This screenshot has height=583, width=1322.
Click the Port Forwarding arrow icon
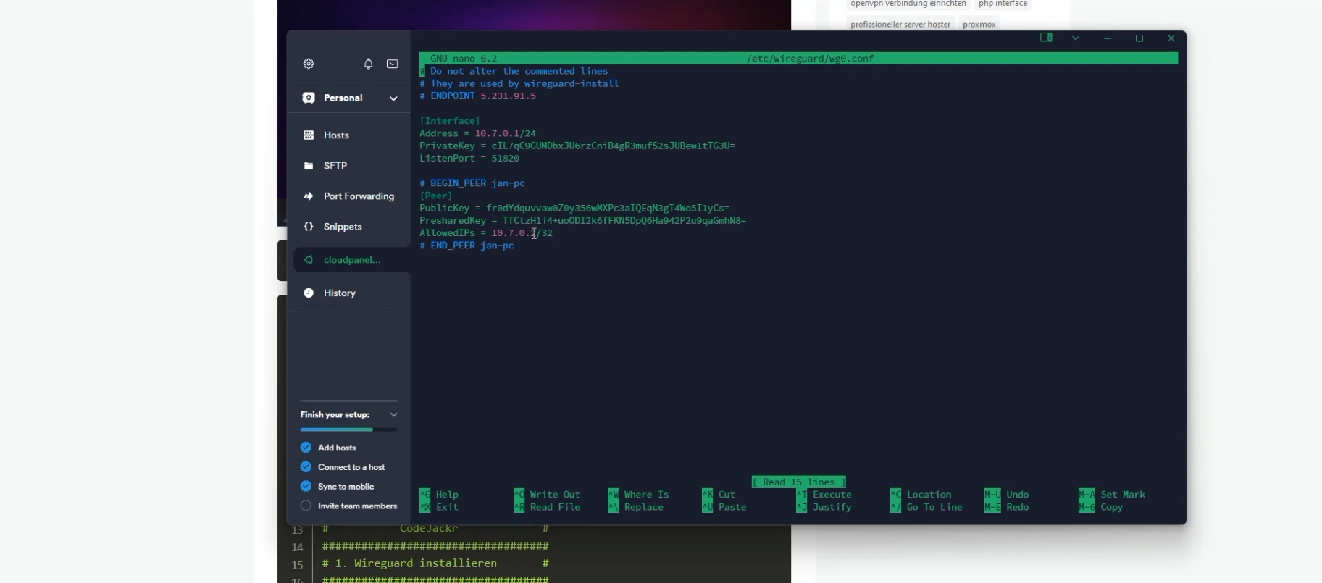point(309,196)
